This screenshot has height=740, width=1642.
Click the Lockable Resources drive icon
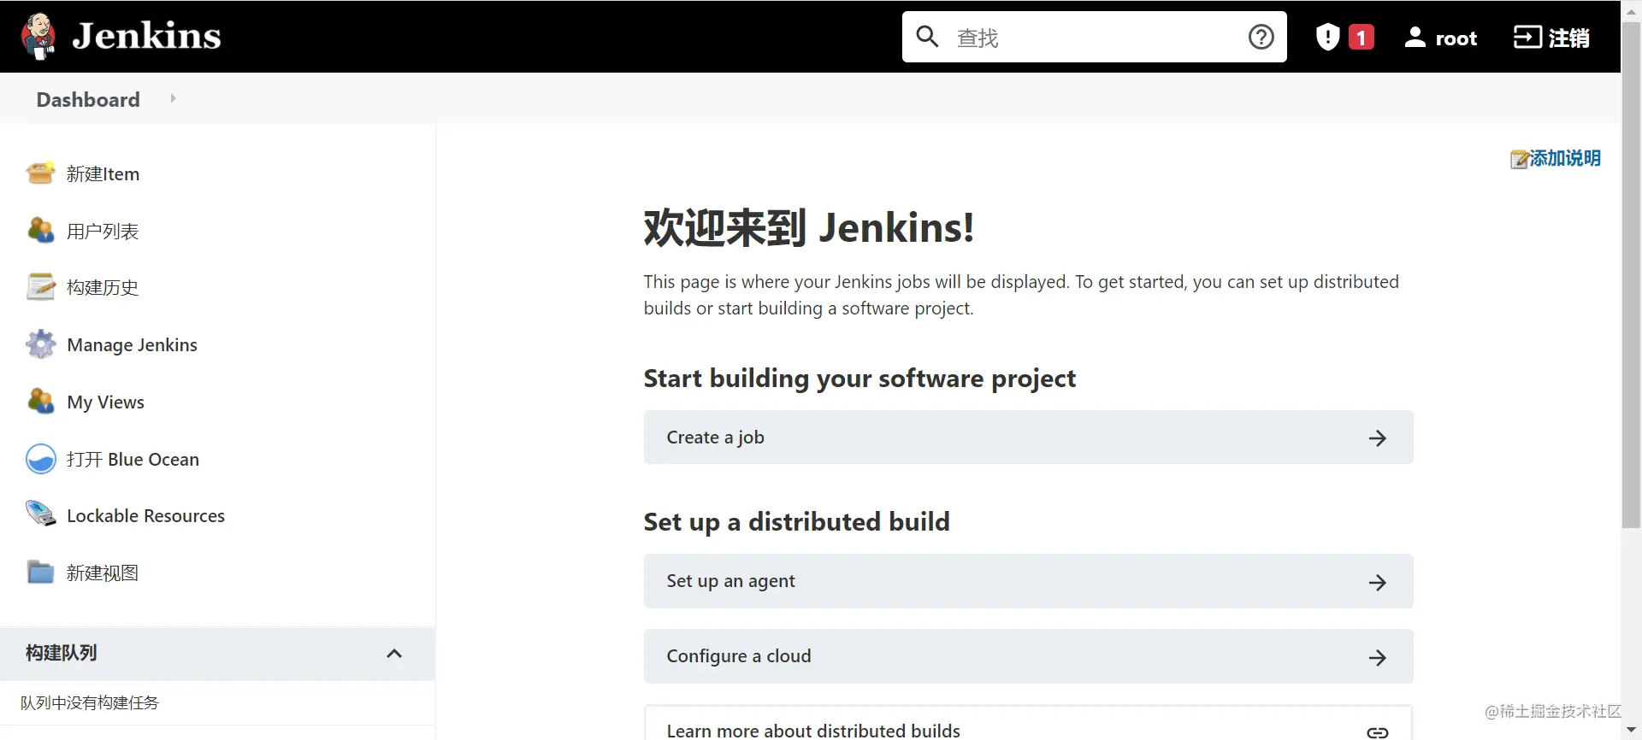point(41,514)
